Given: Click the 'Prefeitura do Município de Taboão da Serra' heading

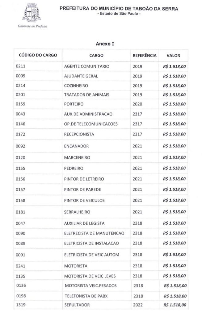Looking at the screenshot, I should click(119, 9).
